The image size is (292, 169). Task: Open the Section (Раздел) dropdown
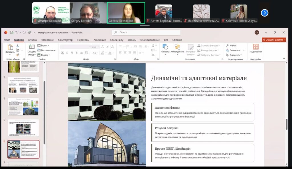click(x=43, y=55)
